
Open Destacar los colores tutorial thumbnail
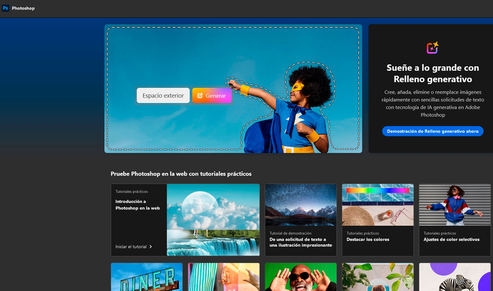[378, 205]
